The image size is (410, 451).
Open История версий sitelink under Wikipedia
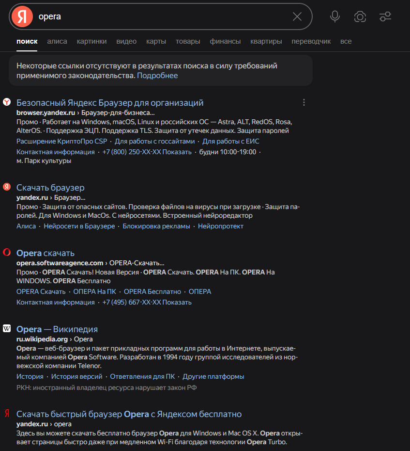pos(76,376)
